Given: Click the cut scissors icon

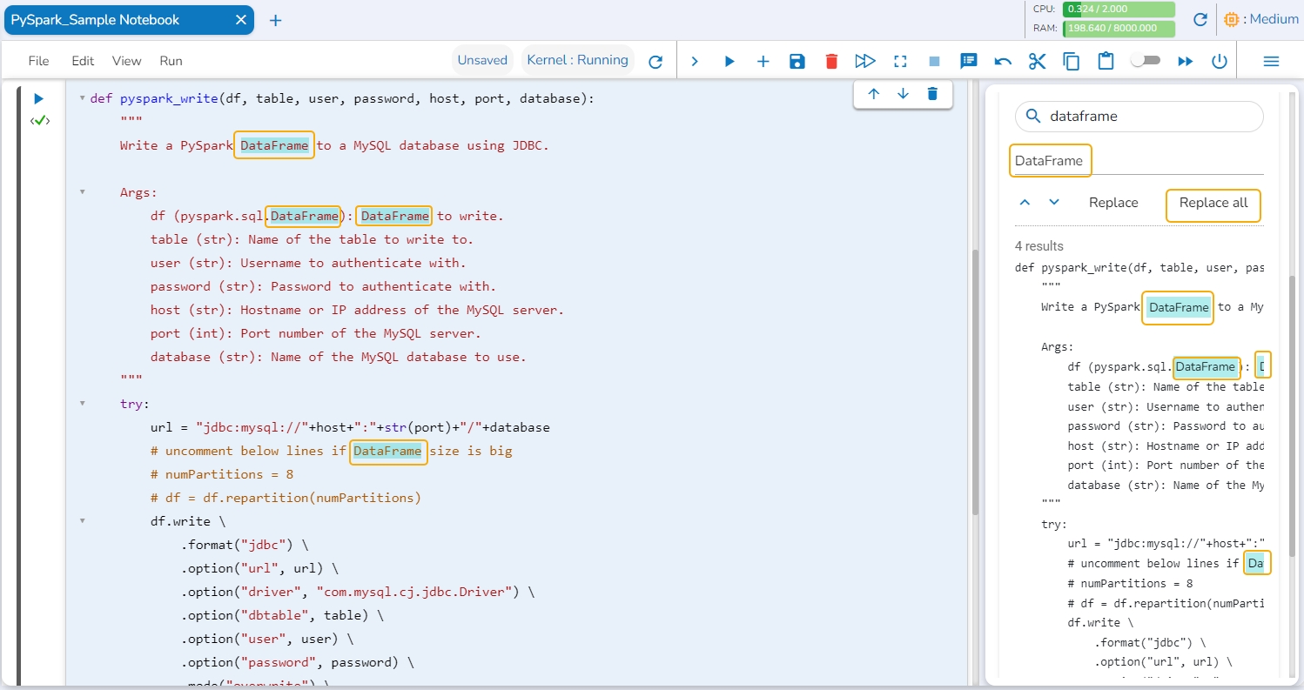Looking at the screenshot, I should point(1036,61).
